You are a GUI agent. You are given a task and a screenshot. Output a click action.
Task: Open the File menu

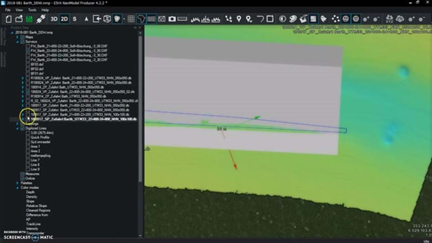click(x=8, y=10)
